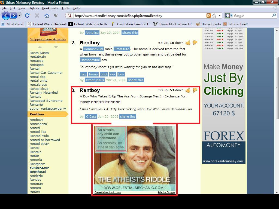Image resolution: width=279 pixels, height=209 pixels.
Task: Thumbs down definition 2 of Rentboy
Action: (x=195, y=43)
